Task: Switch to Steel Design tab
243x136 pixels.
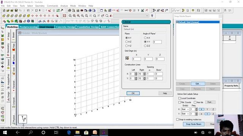Action: pos(47,27)
